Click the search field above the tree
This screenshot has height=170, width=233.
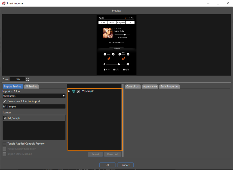point(94,86)
